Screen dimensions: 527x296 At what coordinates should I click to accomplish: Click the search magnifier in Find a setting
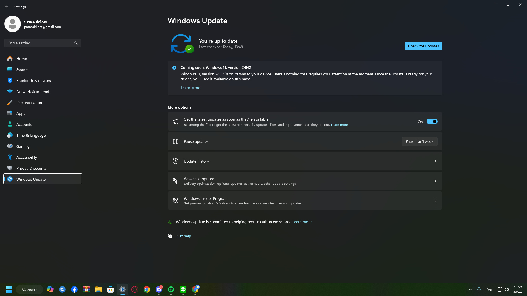(x=76, y=43)
